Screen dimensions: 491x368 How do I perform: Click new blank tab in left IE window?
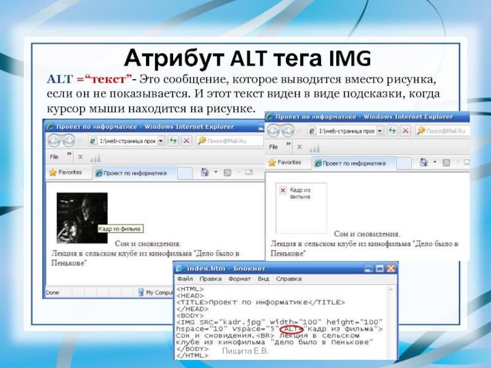[185, 173]
